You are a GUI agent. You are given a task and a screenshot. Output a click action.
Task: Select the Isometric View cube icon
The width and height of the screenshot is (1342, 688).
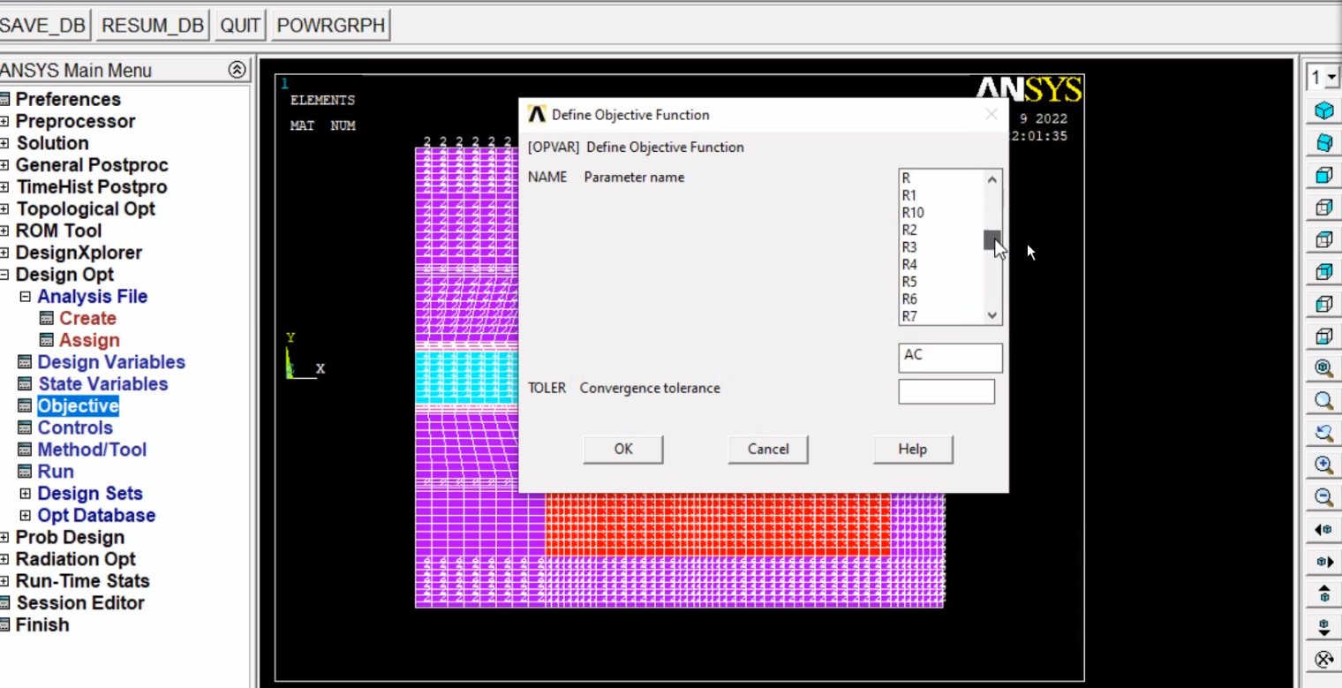(x=1323, y=110)
